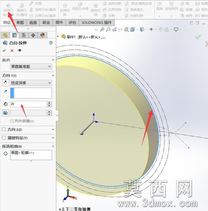Expand the 薄壁特征(T) section arrow
The height and width of the screenshot is (211, 208).
coord(53,138)
